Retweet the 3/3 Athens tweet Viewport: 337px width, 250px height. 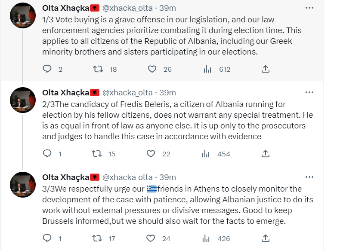coord(99,238)
